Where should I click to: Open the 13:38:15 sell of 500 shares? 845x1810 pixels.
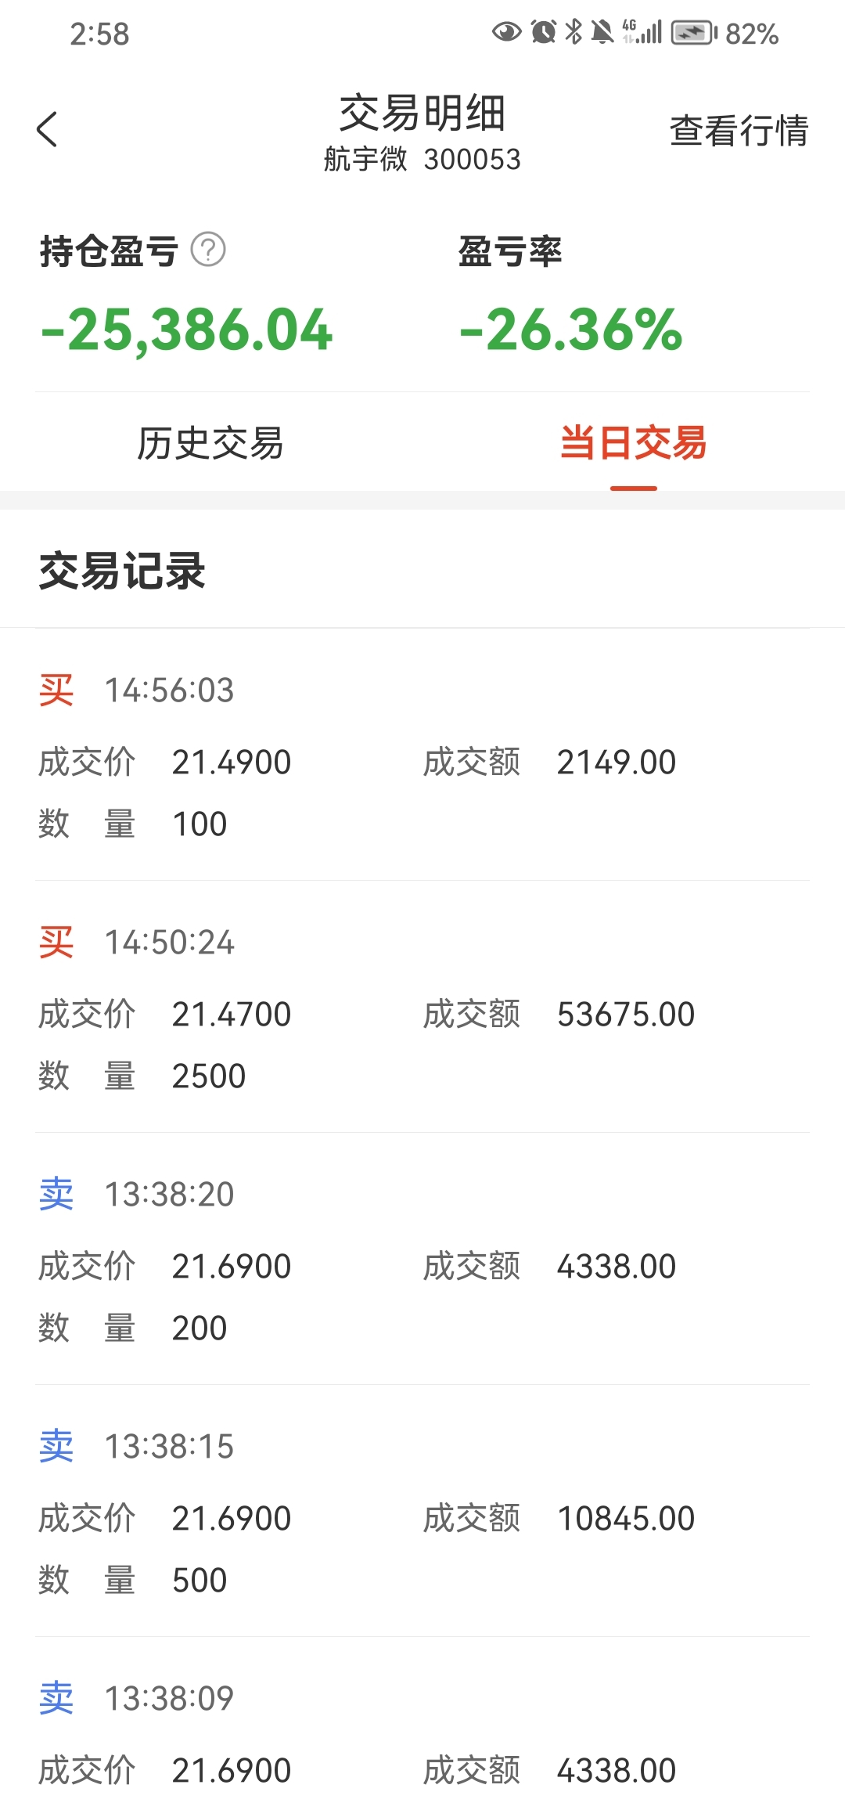[422, 1512]
